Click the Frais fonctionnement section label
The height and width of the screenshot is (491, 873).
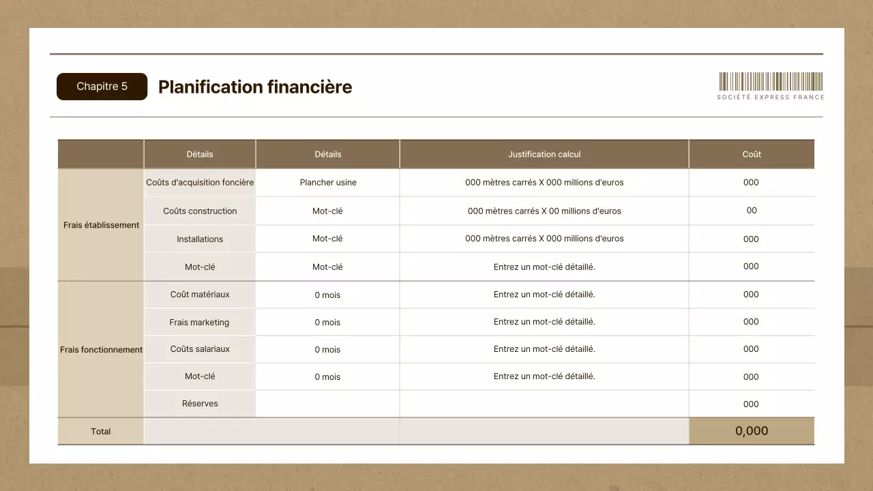click(x=101, y=349)
